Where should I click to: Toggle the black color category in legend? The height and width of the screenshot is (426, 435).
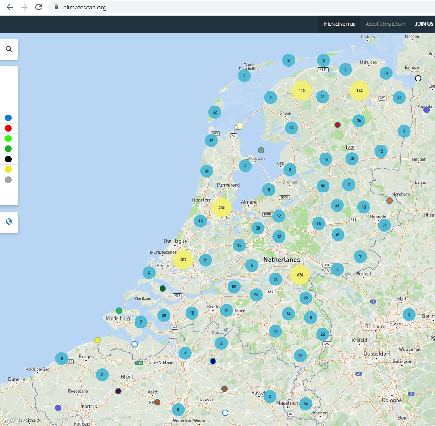(8, 159)
